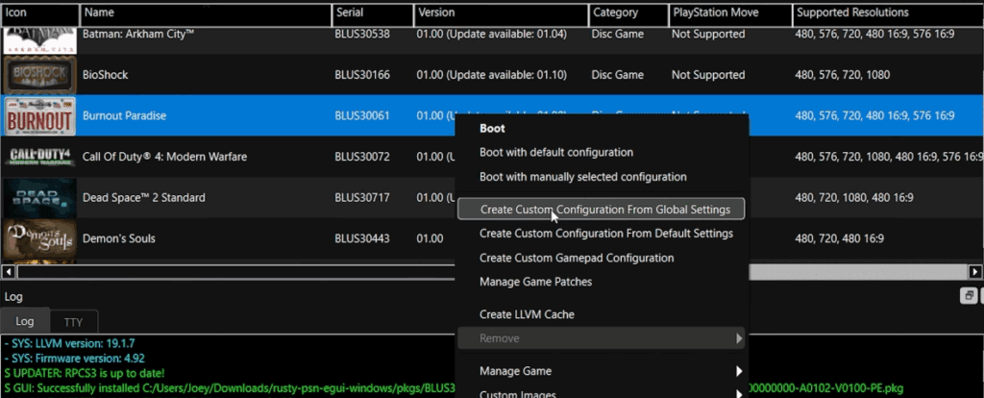The image size is (984, 398).
Task: Click BioShock's Not Supported cell
Action: coord(708,75)
